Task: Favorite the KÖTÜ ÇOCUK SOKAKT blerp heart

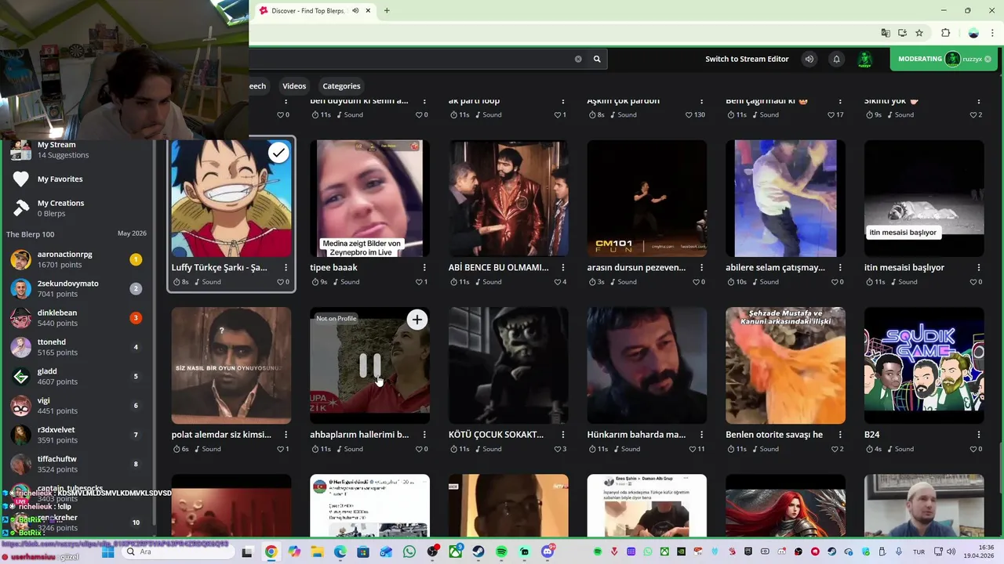Action: tap(557, 449)
